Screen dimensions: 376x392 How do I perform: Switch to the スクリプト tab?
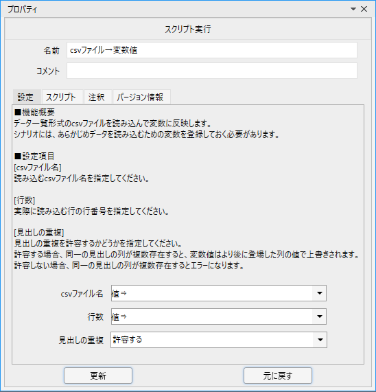(x=60, y=97)
